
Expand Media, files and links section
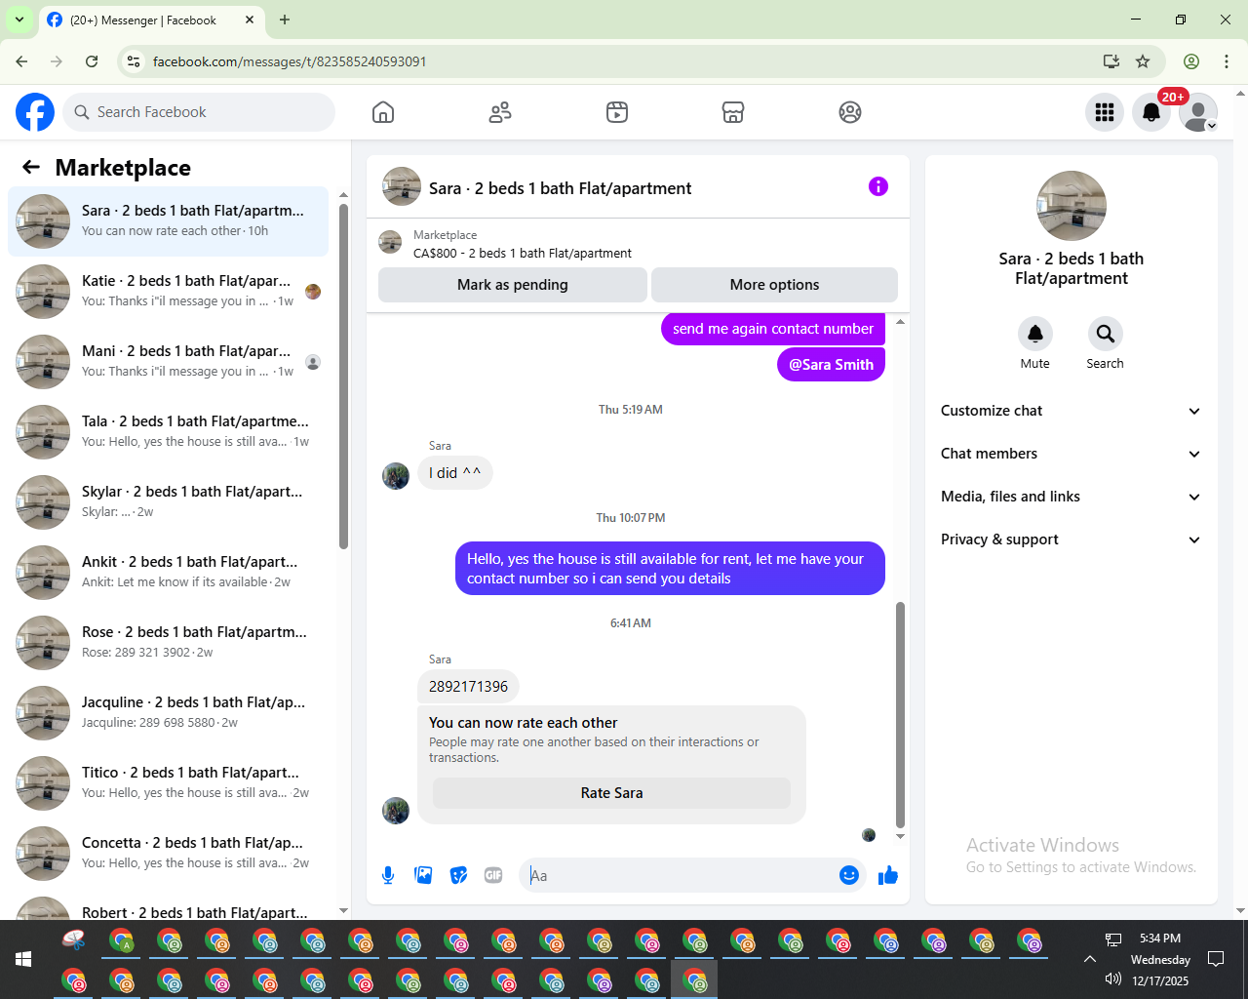coord(1071,497)
